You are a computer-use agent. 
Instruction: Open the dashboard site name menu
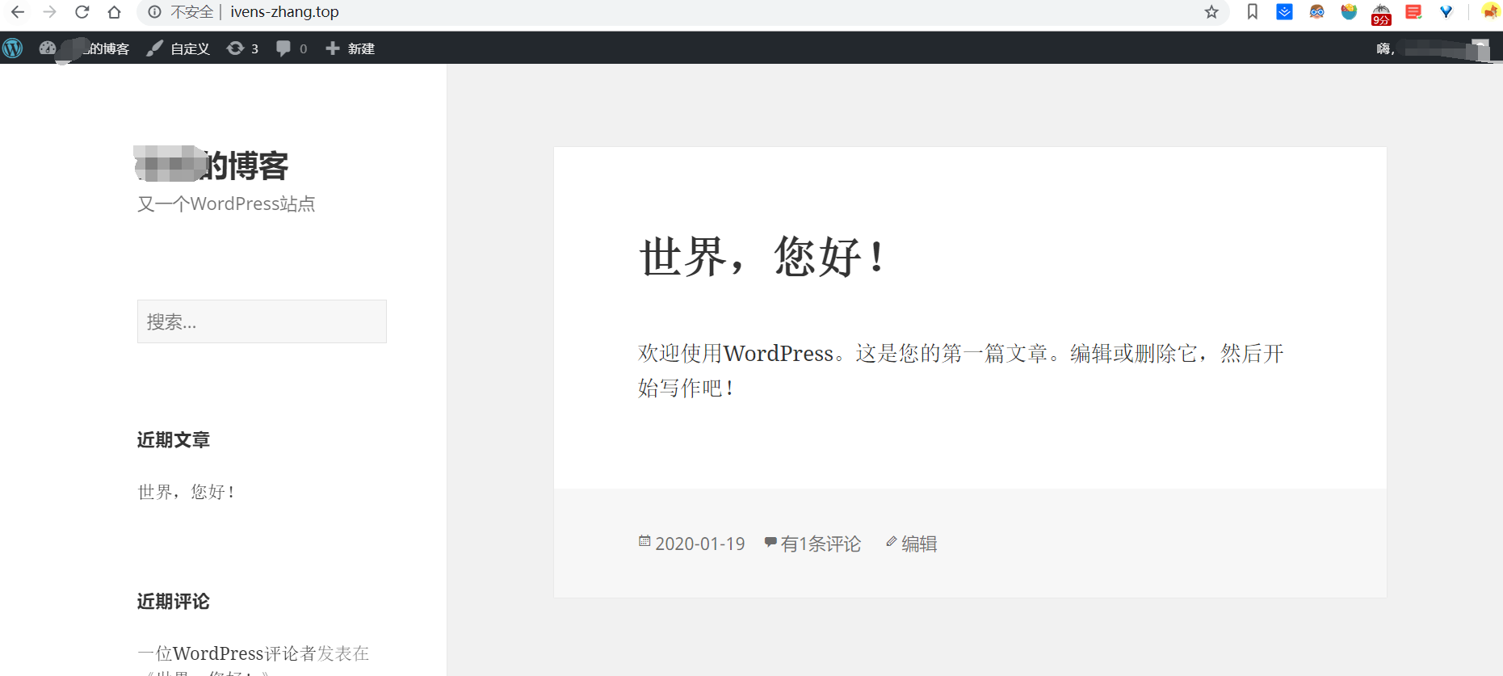pyautogui.click(x=84, y=48)
